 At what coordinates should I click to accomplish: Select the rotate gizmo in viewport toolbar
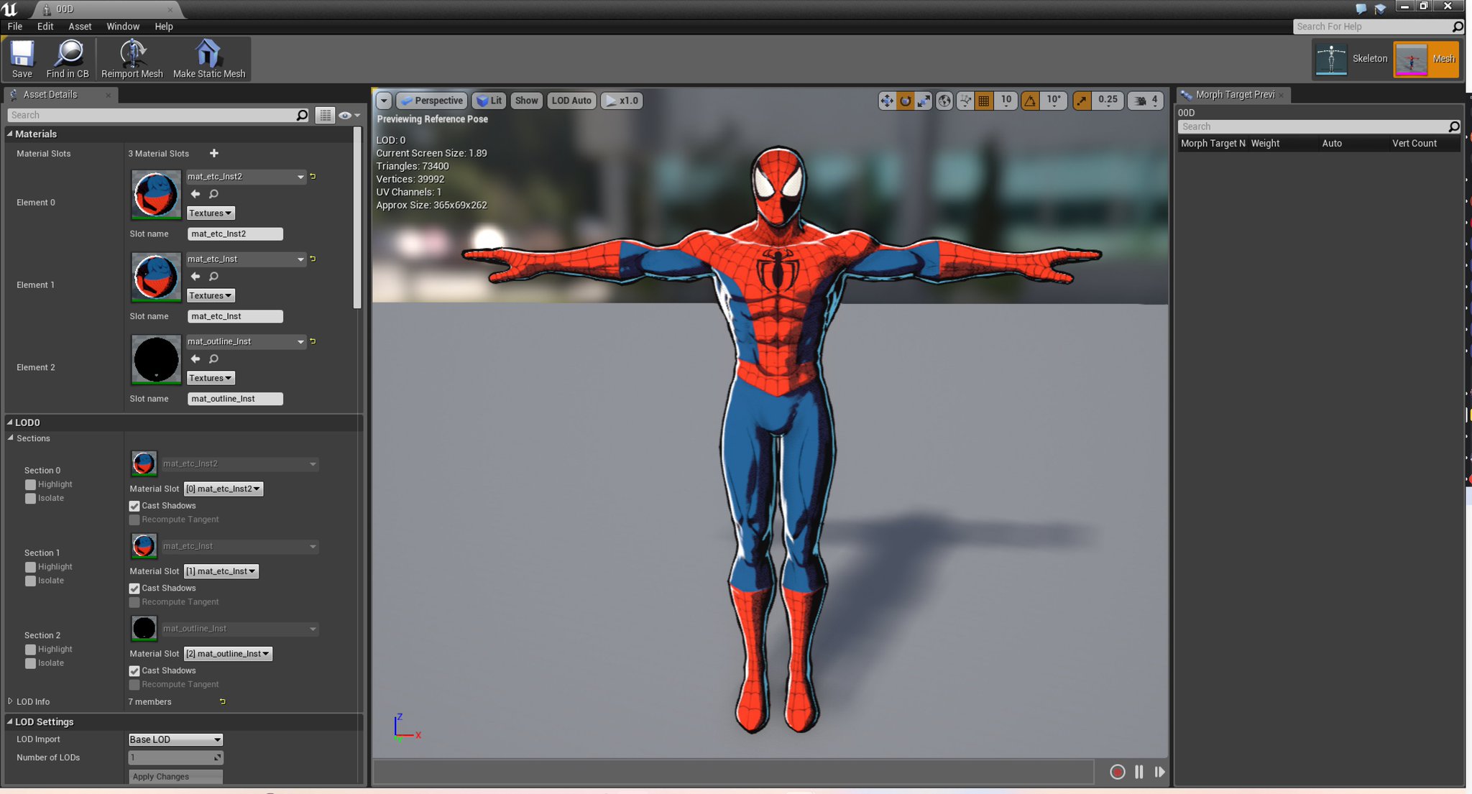coord(906,101)
